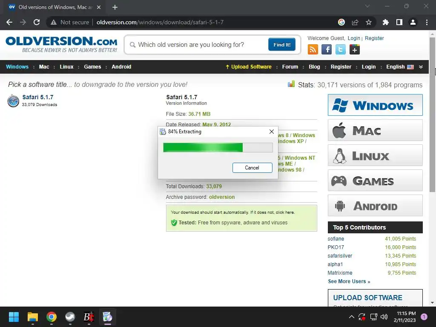Viewport: 436px width, 327px height.
Task: Close the 84% Extracting dialog
Action: coord(272,132)
